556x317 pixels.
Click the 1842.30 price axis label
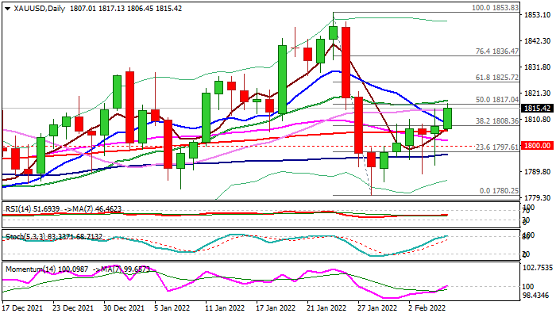[538, 40]
